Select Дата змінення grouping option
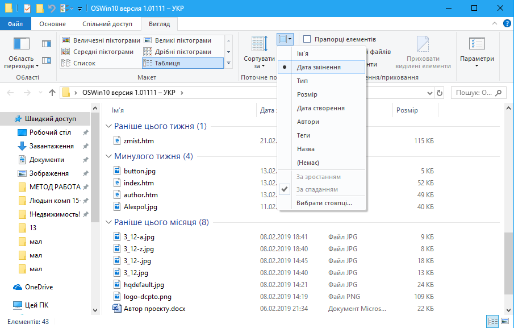The image size is (514, 328). (321, 67)
